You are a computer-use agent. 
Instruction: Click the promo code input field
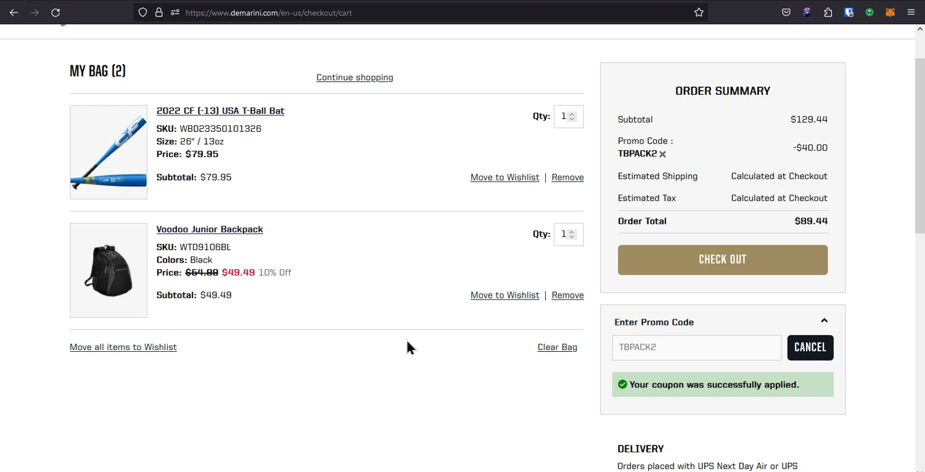696,348
